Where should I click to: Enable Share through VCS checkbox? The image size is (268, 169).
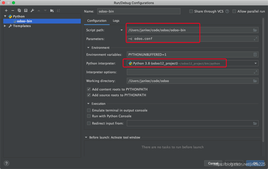[x=191, y=11]
